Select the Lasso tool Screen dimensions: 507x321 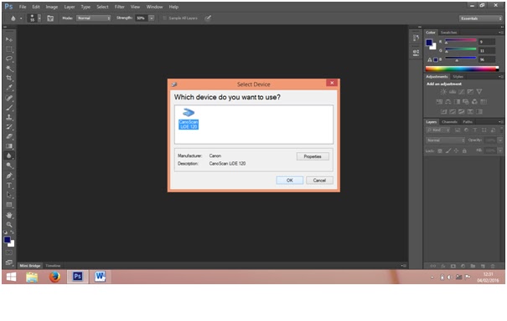coord(9,59)
